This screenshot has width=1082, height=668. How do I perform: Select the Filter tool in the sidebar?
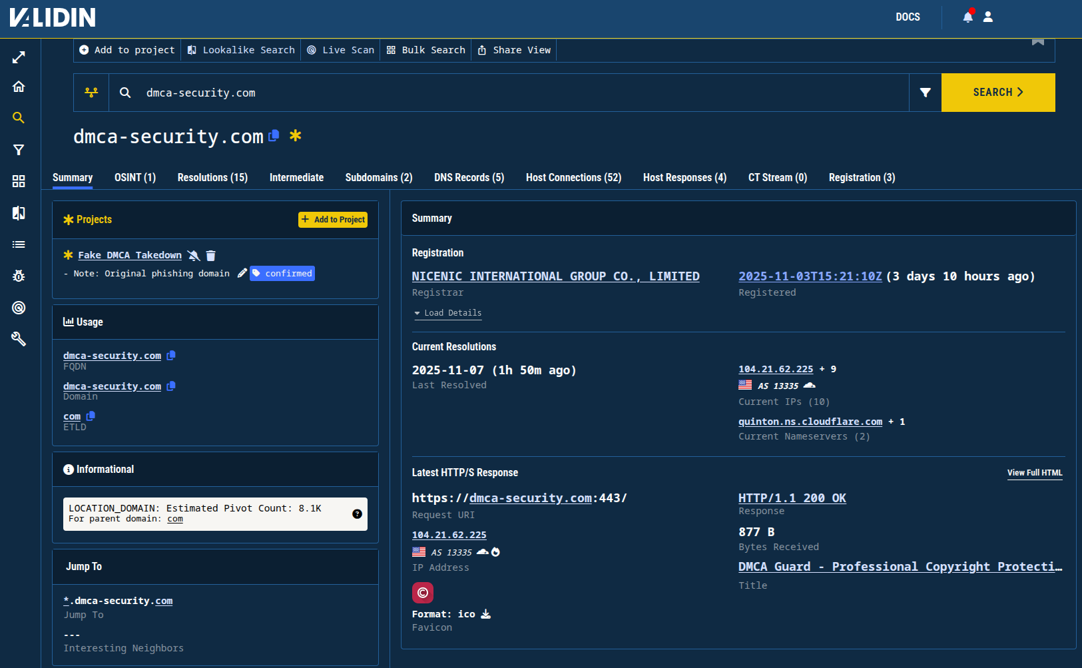(19, 150)
